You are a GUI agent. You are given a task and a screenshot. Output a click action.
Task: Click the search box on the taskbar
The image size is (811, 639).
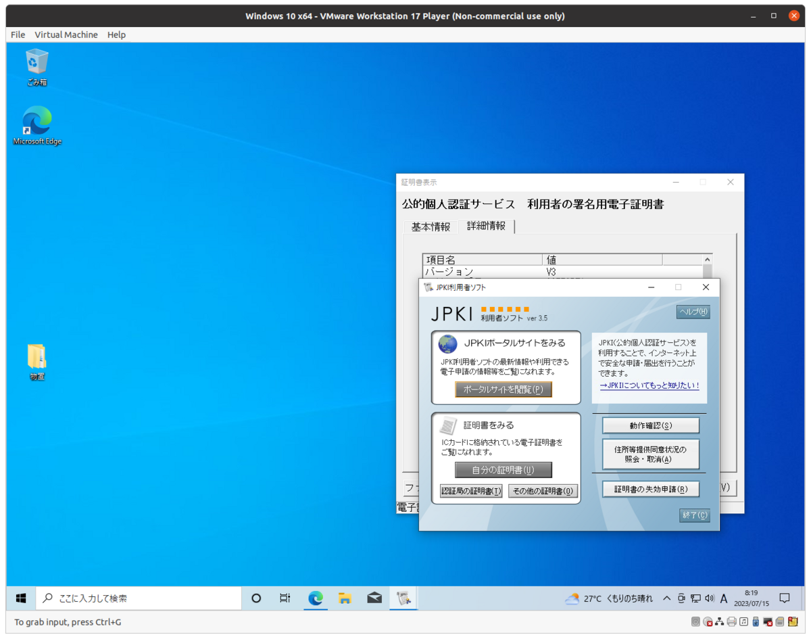click(x=139, y=598)
